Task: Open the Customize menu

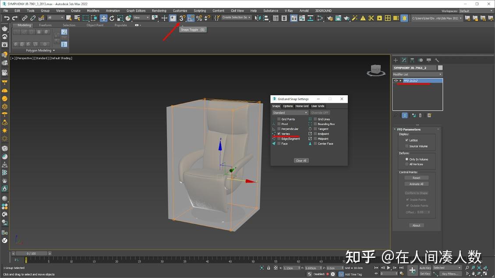Action: (180, 10)
